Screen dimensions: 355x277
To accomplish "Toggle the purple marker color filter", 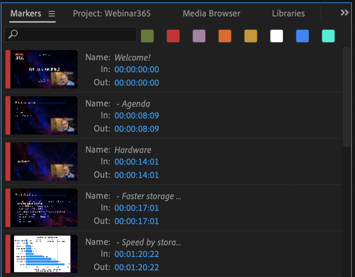I will tap(199, 36).
